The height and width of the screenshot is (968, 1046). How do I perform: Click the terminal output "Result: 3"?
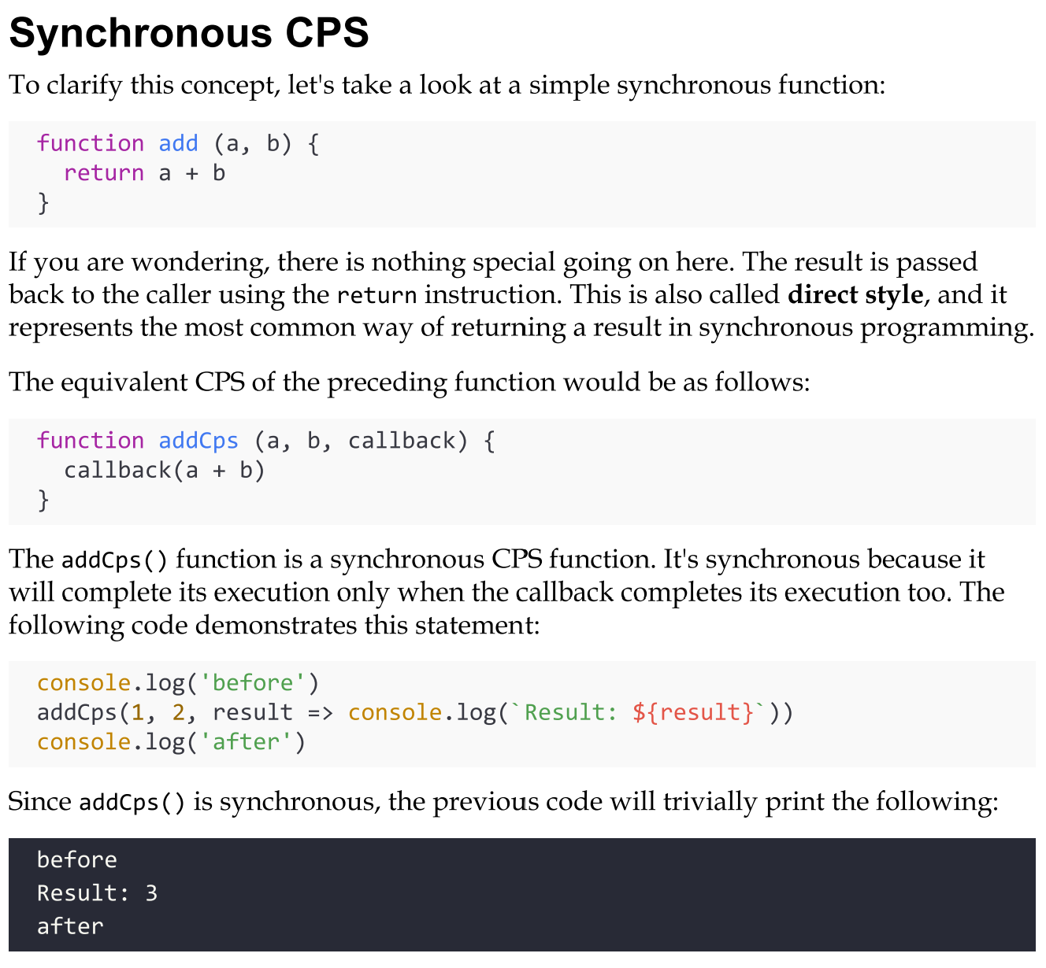tap(97, 893)
